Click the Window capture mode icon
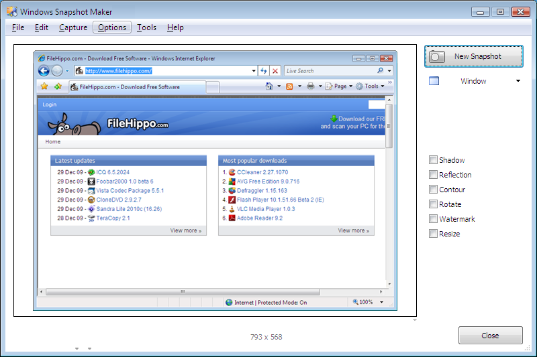The width and height of the screenshot is (537, 357). pyautogui.click(x=434, y=81)
